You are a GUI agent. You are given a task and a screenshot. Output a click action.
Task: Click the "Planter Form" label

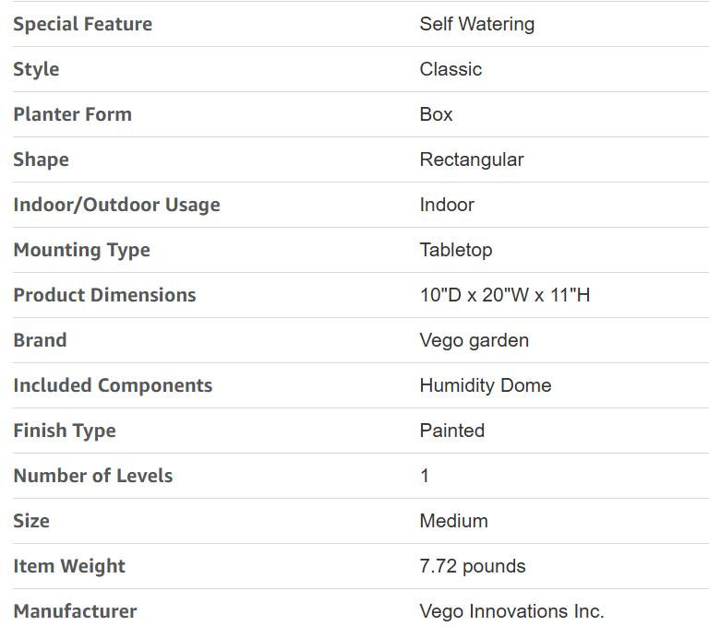[x=72, y=114]
